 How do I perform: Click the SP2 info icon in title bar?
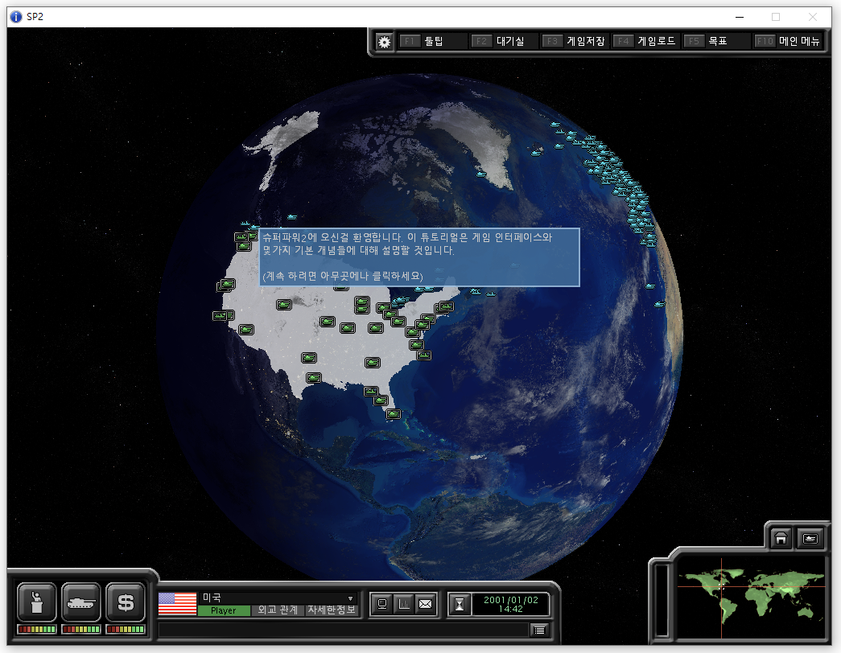point(16,17)
